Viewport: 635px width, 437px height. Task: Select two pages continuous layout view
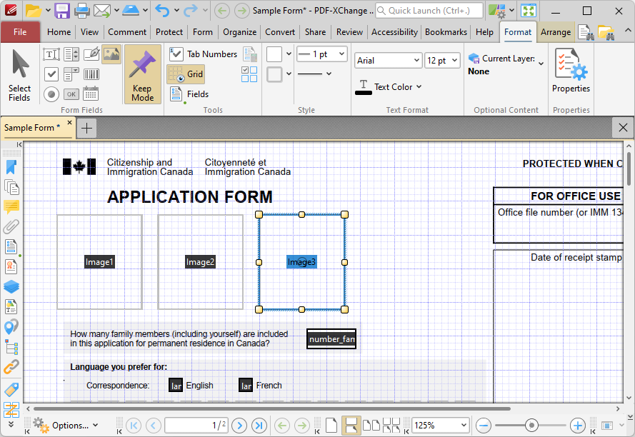coord(391,426)
